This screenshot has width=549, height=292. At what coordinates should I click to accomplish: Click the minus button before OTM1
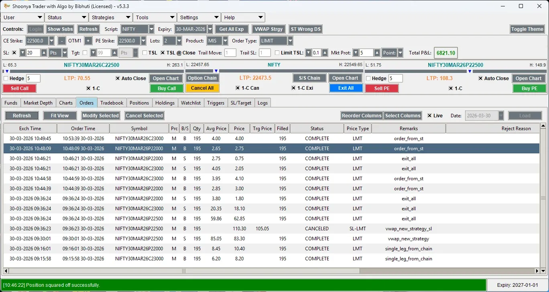point(62,41)
